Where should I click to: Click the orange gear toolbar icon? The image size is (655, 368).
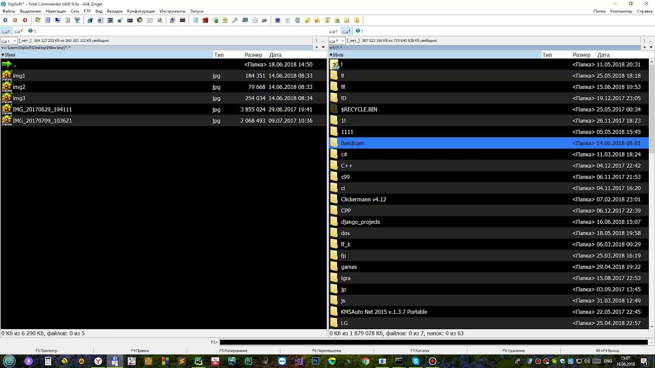[15, 20]
